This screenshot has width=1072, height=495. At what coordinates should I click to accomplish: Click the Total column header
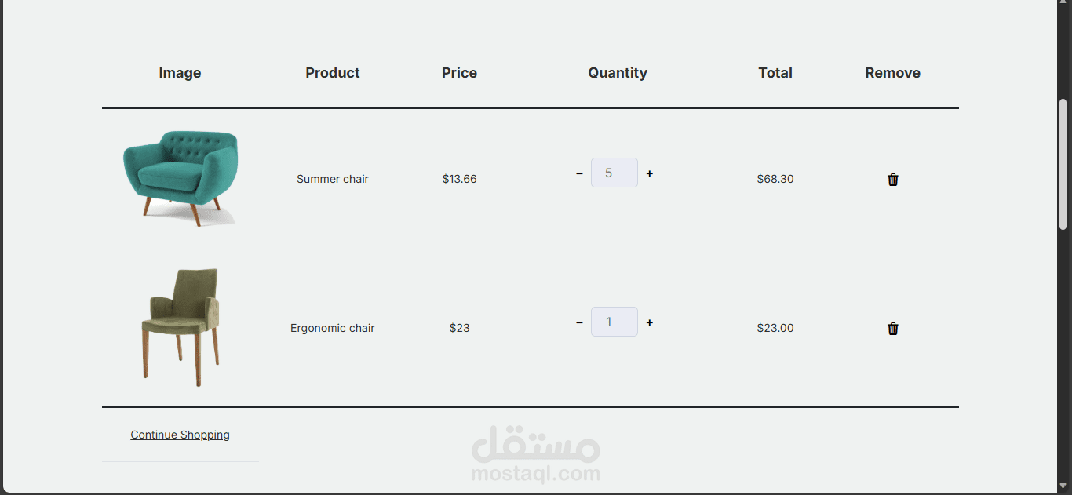775,73
